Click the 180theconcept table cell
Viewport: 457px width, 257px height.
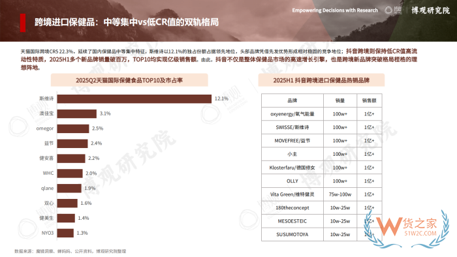coord(292,208)
